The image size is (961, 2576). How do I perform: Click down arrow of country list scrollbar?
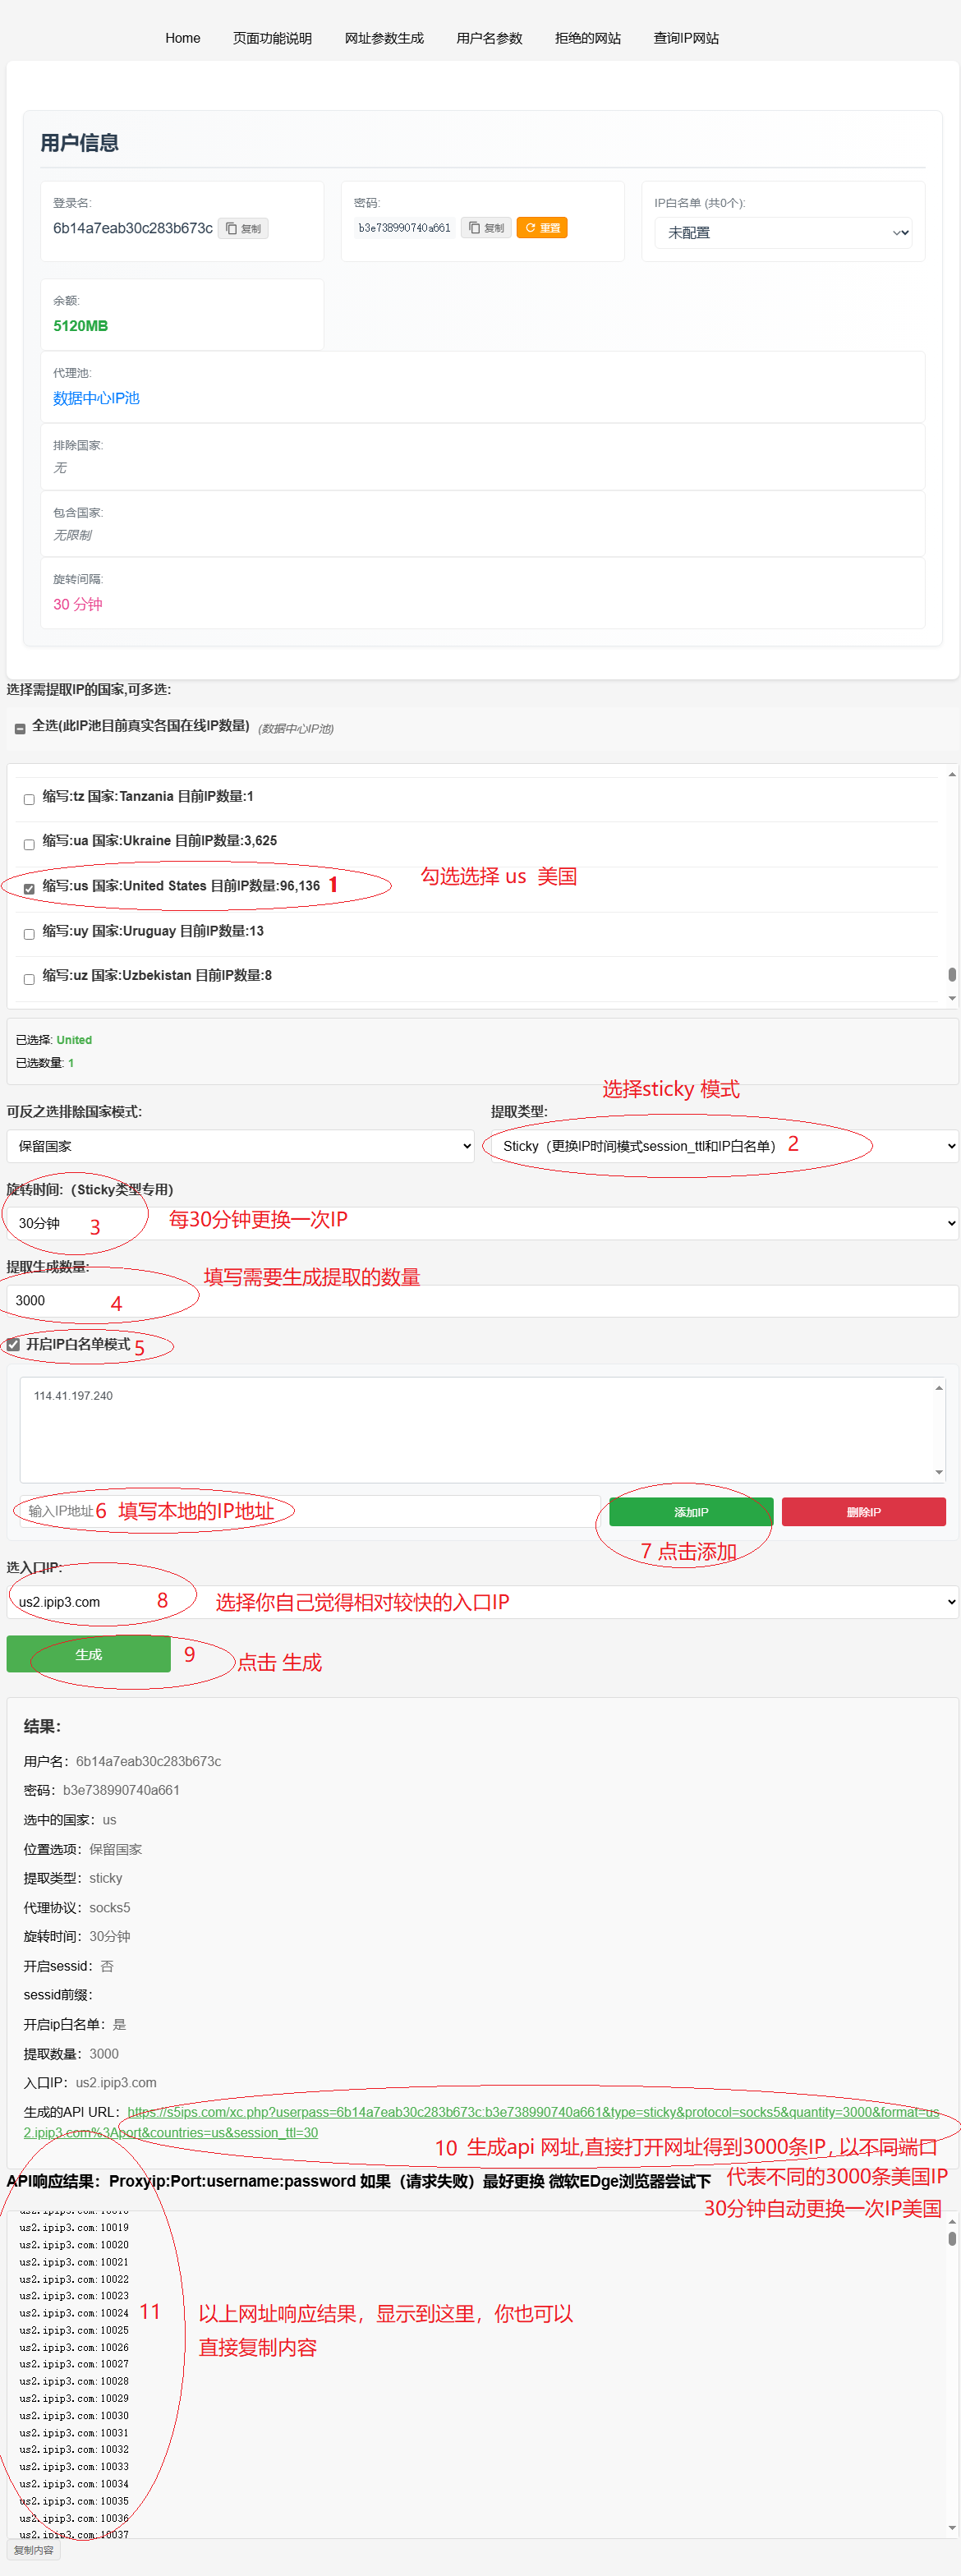[951, 998]
